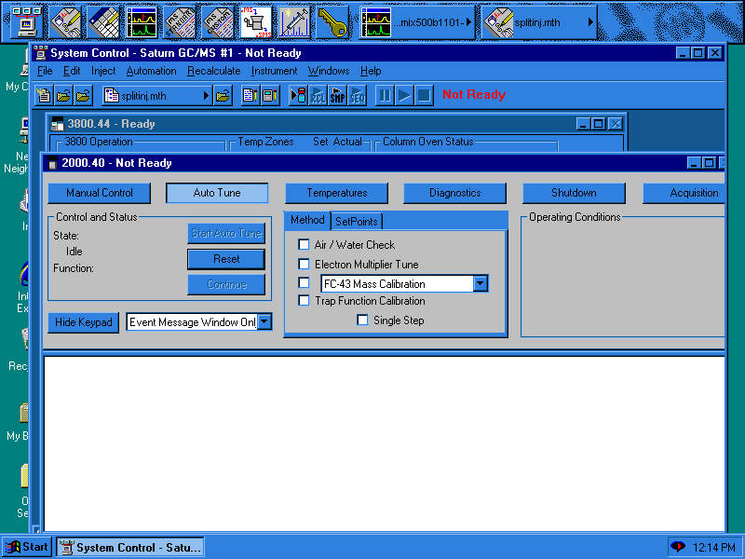Click inside the white event message area
The image size is (745, 559).
[384, 443]
